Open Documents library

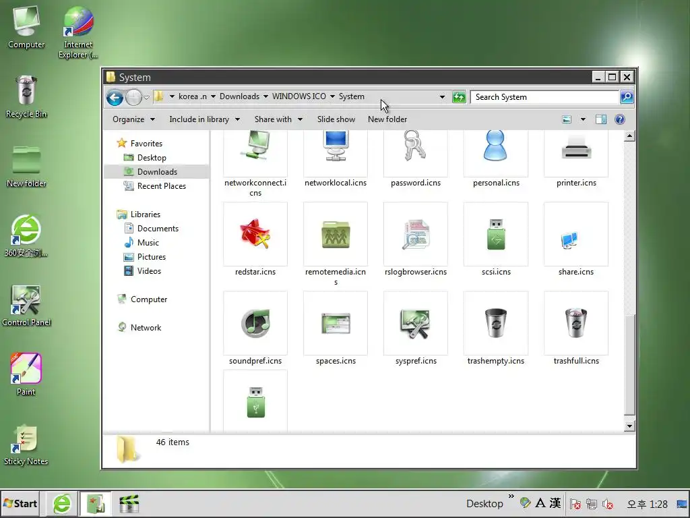158,229
